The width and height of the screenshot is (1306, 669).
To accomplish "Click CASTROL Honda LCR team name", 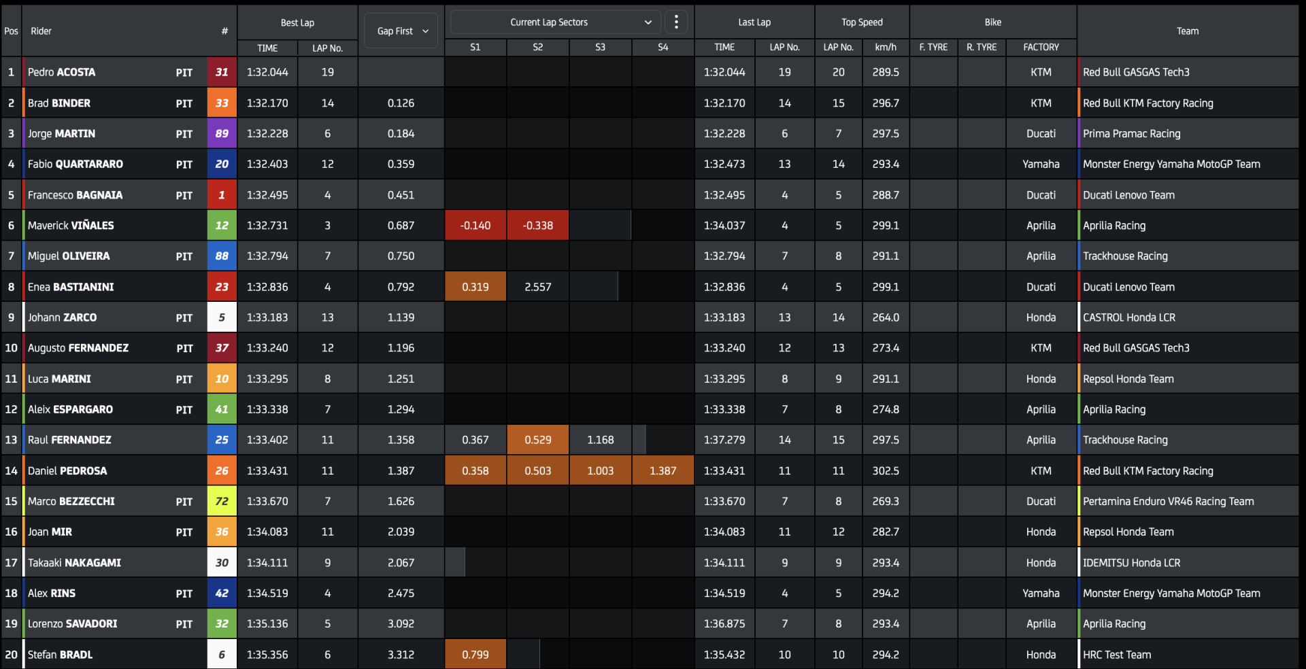I will click(1129, 318).
